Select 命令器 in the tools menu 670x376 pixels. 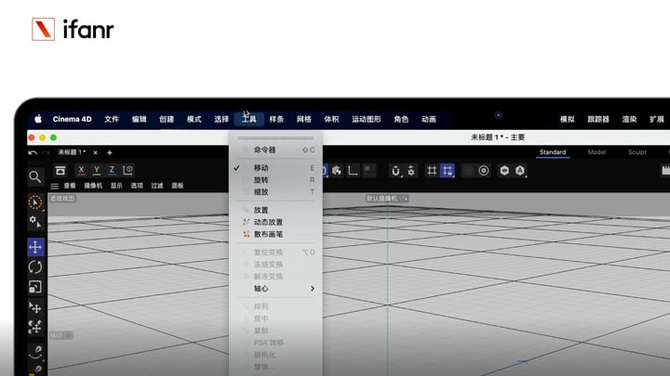(x=265, y=149)
